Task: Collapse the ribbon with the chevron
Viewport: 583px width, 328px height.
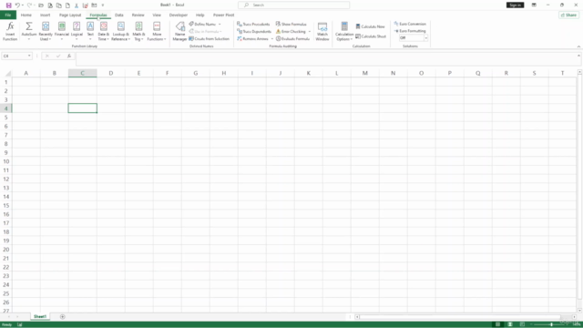Action: [578, 46]
